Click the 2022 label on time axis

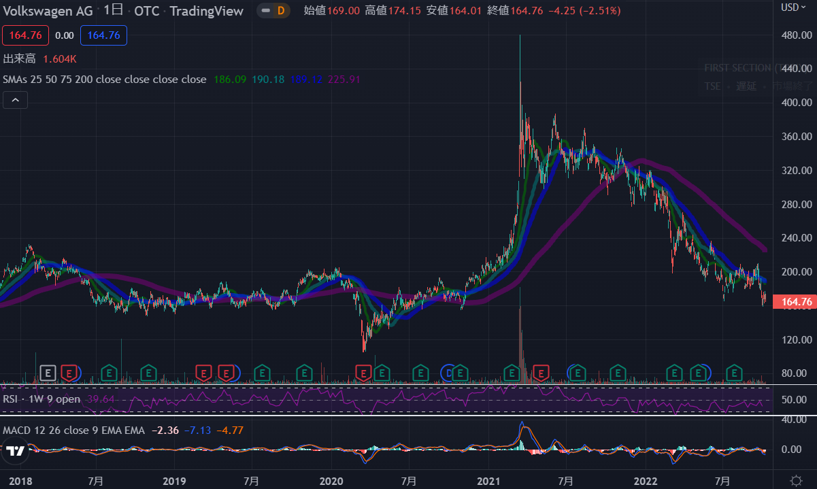coord(646,480)
